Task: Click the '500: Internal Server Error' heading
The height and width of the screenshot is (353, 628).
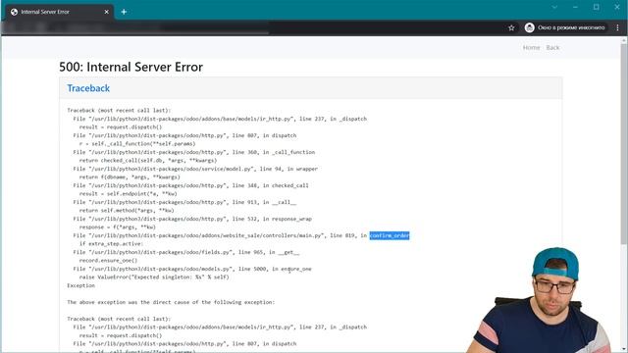Action: pos(131,67)
